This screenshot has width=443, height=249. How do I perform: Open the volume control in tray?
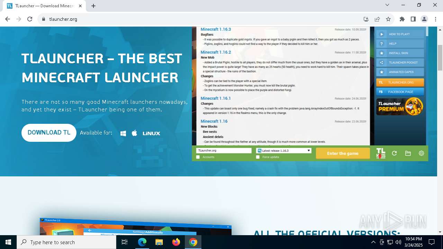tap(398, 242)
